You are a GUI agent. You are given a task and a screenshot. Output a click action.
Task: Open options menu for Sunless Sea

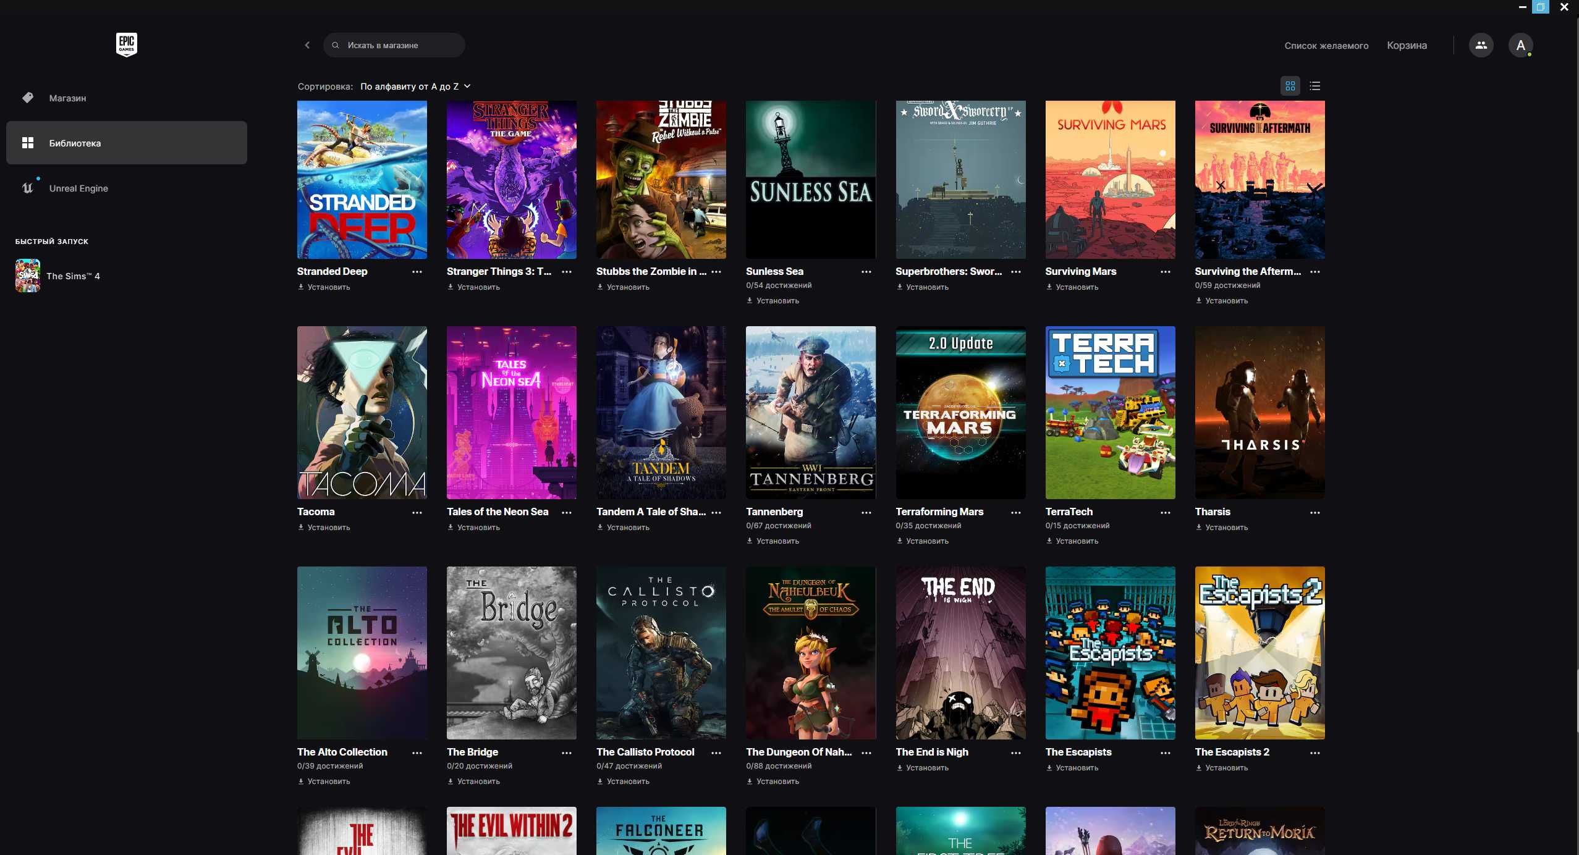866,272
